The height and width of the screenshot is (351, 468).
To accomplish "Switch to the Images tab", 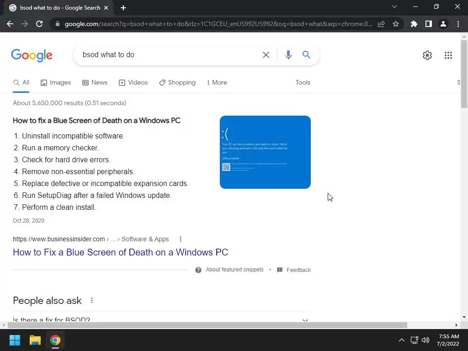I will (56, 83).
